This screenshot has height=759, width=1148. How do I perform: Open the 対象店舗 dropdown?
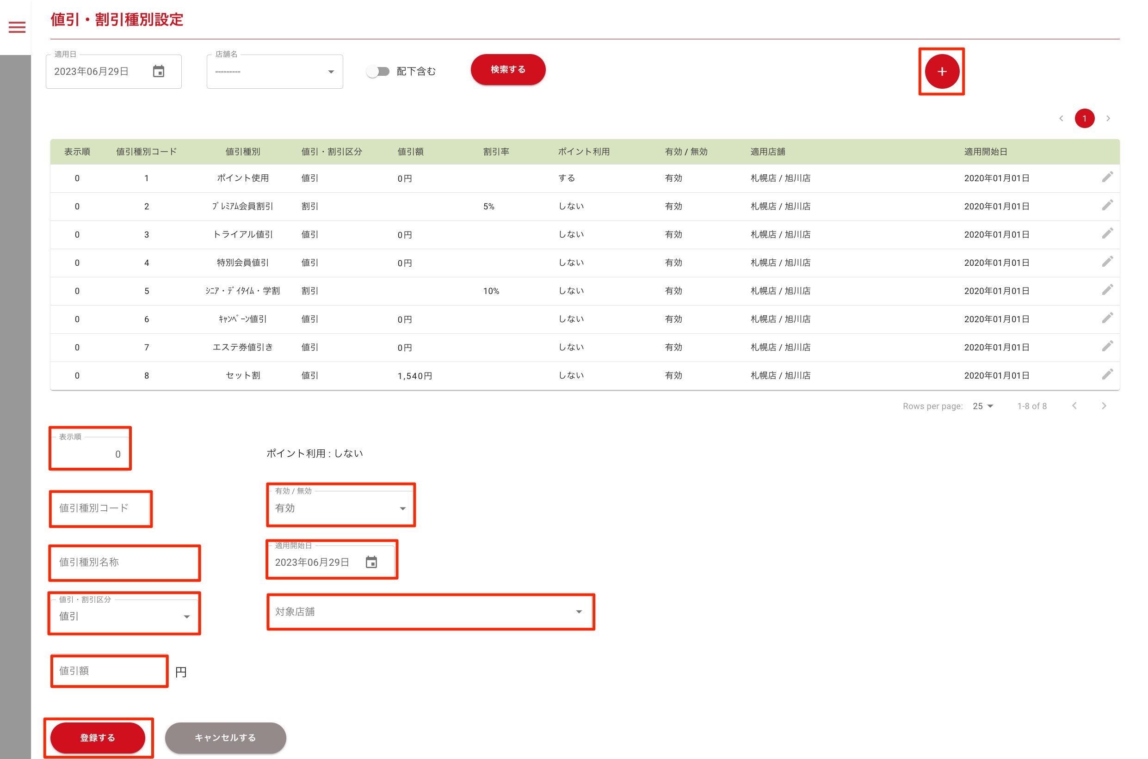point(429,612)
